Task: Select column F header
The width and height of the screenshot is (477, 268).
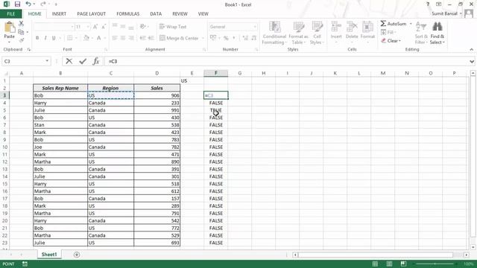Action: click(x=215, y=73)
